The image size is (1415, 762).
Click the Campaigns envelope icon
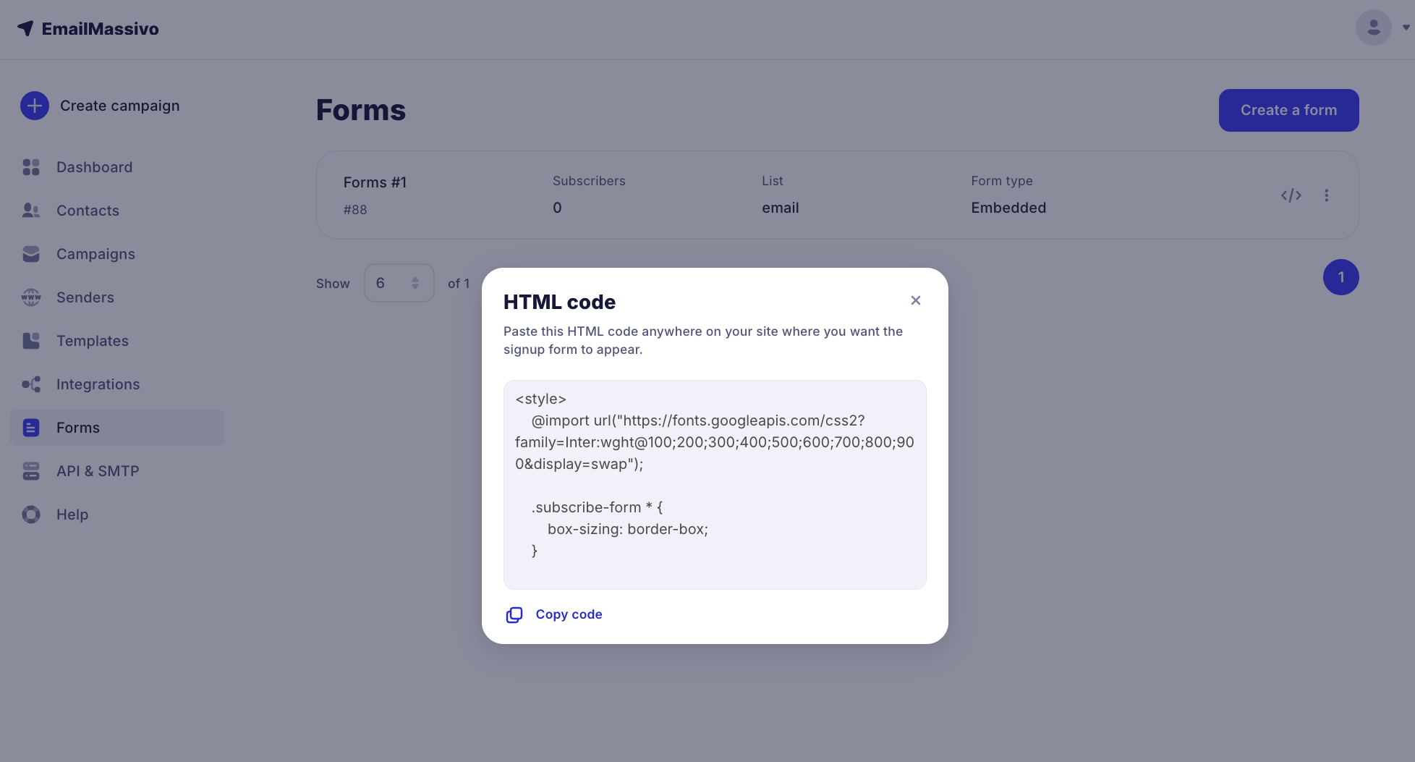point(31,254)
